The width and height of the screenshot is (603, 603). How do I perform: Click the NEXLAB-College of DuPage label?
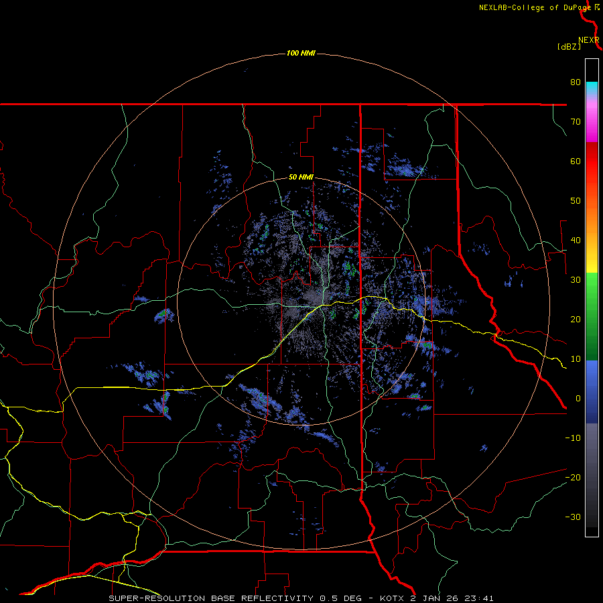[535, 7]
